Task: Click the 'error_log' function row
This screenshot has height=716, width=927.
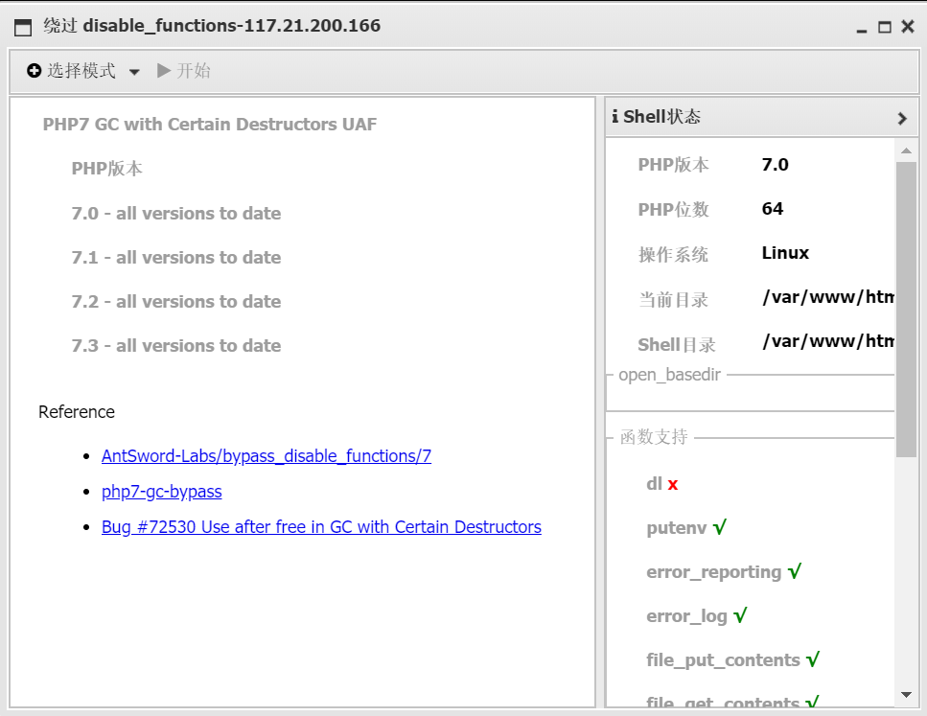Action: coord(697,616)
